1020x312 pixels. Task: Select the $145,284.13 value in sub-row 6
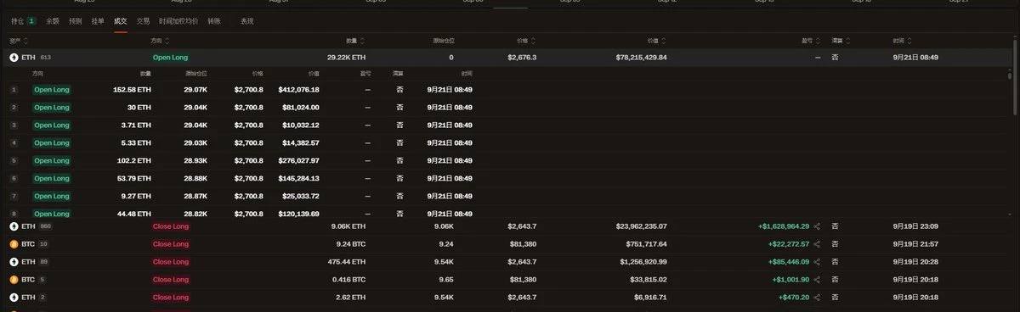click(x=298, y=178)
